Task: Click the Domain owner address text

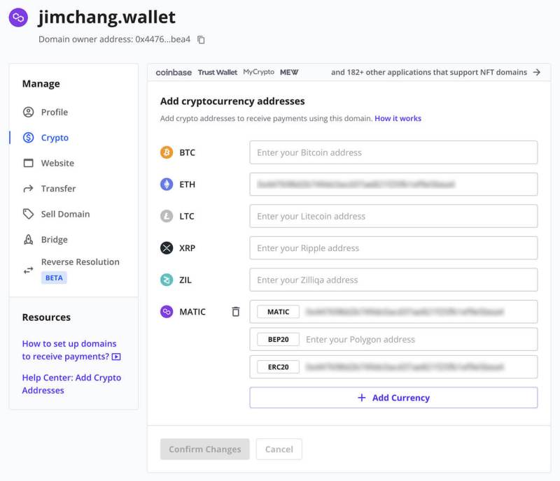Action: point(114,39)
